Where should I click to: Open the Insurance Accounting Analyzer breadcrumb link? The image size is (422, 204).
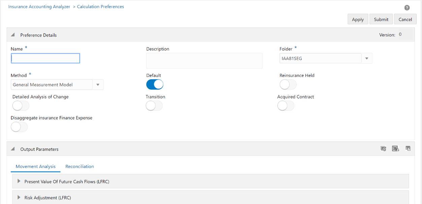click(39, 6)
